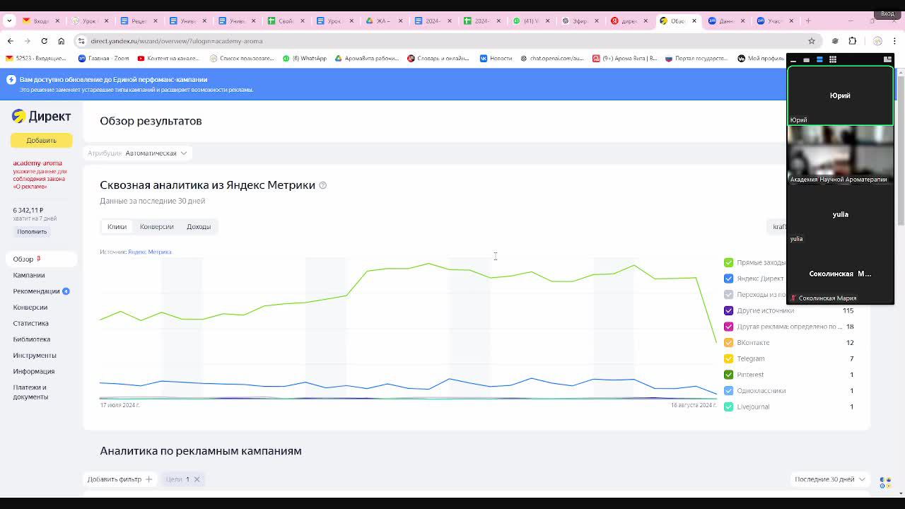Viewport: 905px width, 509px height.
Task: Open Библиотека in the sidebar
Action: point(32,339)
